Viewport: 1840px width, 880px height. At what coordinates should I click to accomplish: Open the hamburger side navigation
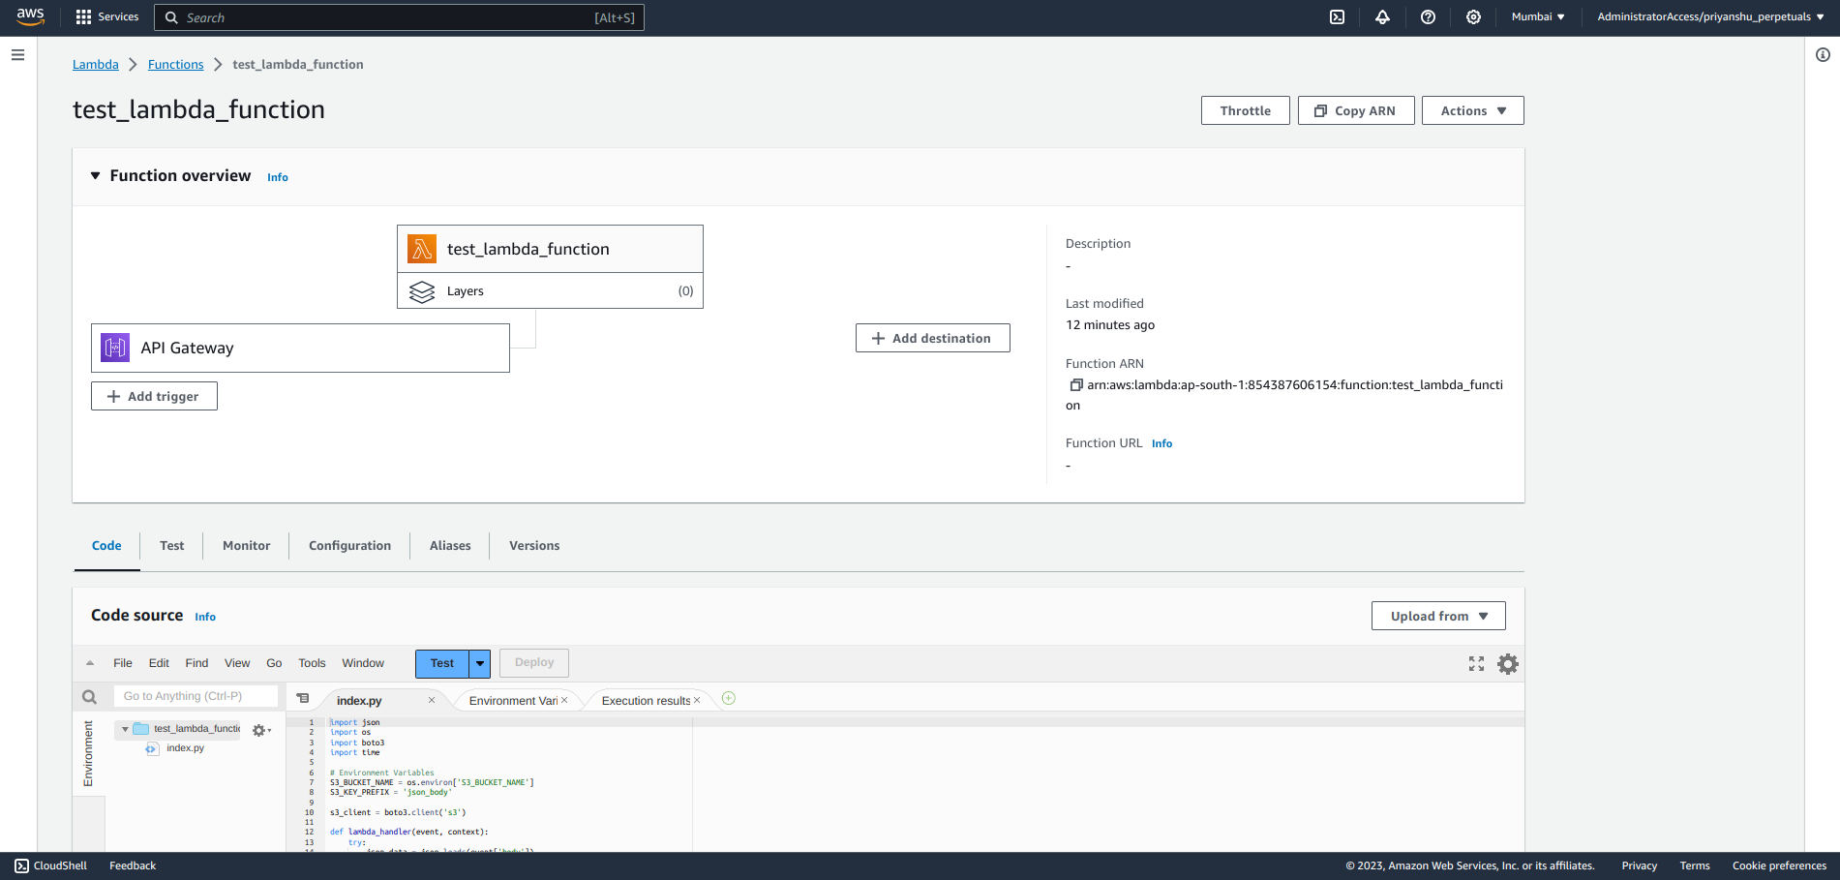point(17,55)
